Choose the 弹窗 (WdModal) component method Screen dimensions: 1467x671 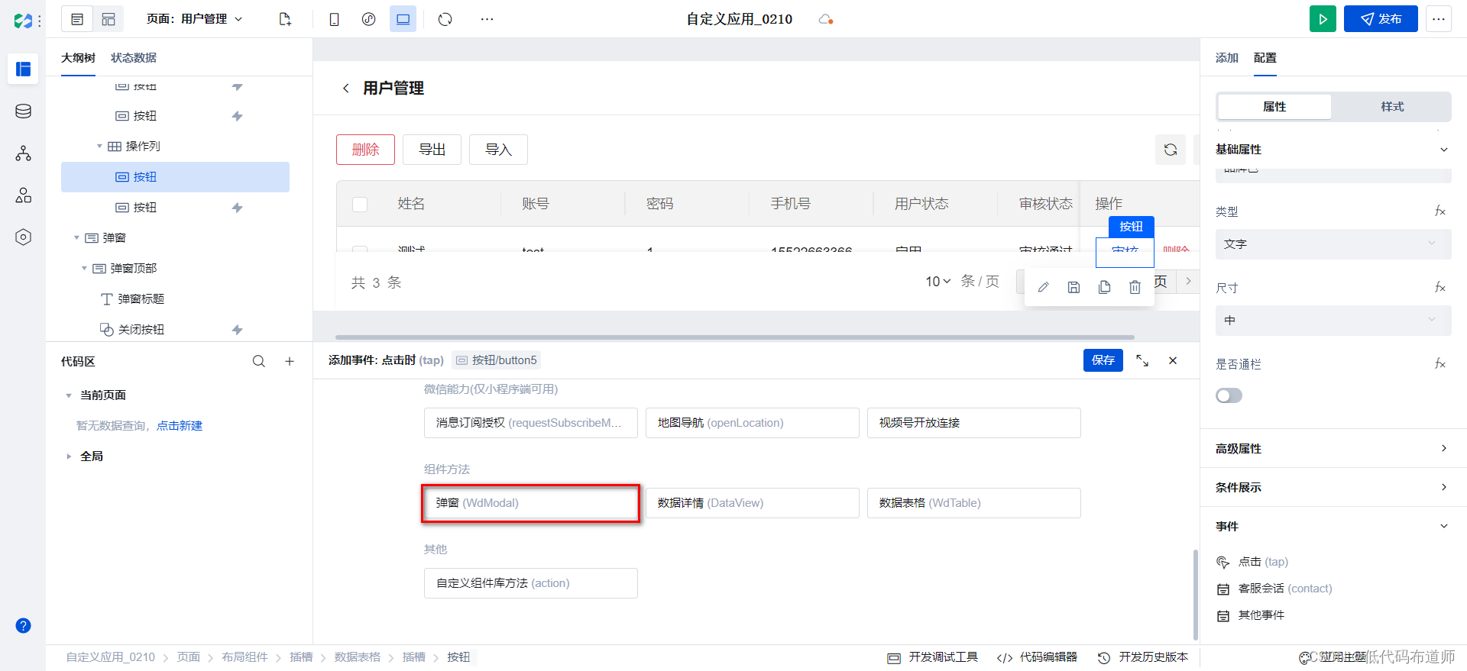click(x=531, y=503)
